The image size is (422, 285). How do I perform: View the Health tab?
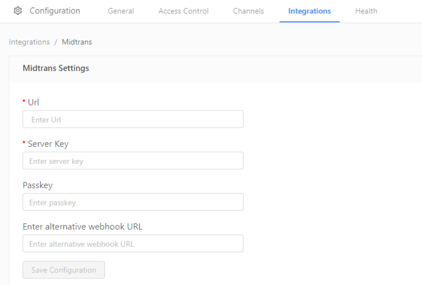tap(366, 11)
